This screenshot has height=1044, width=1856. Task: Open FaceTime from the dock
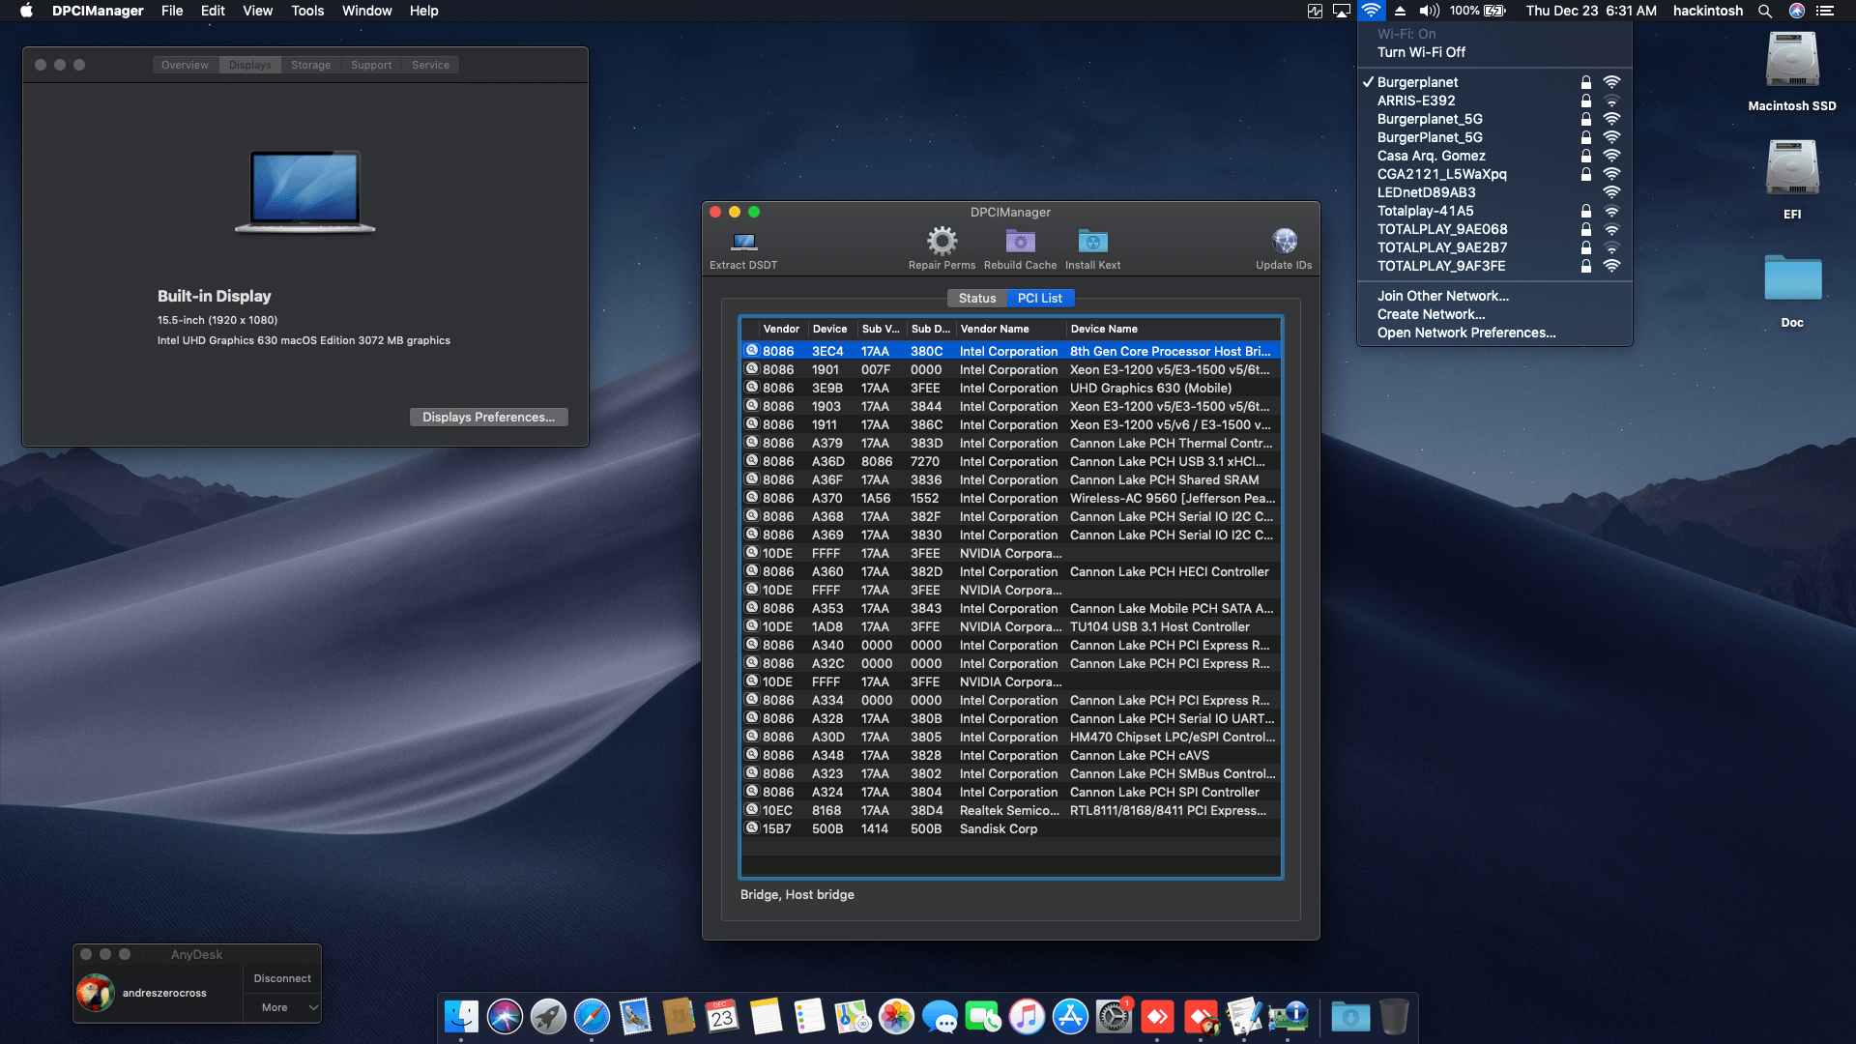pos(983,1016)
